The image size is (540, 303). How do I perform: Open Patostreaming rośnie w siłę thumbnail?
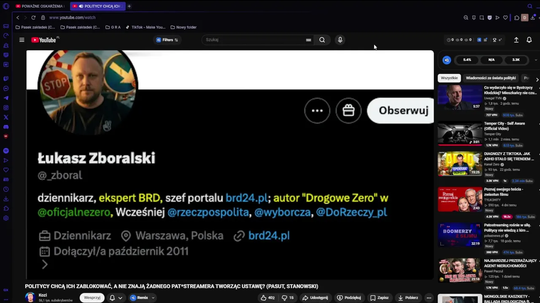[x=460, y=235]
